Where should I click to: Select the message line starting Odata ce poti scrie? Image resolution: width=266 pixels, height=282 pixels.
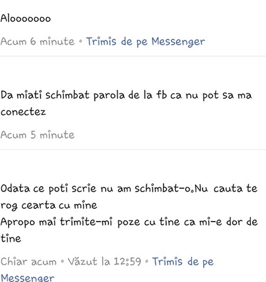click(x=129, y=189)
